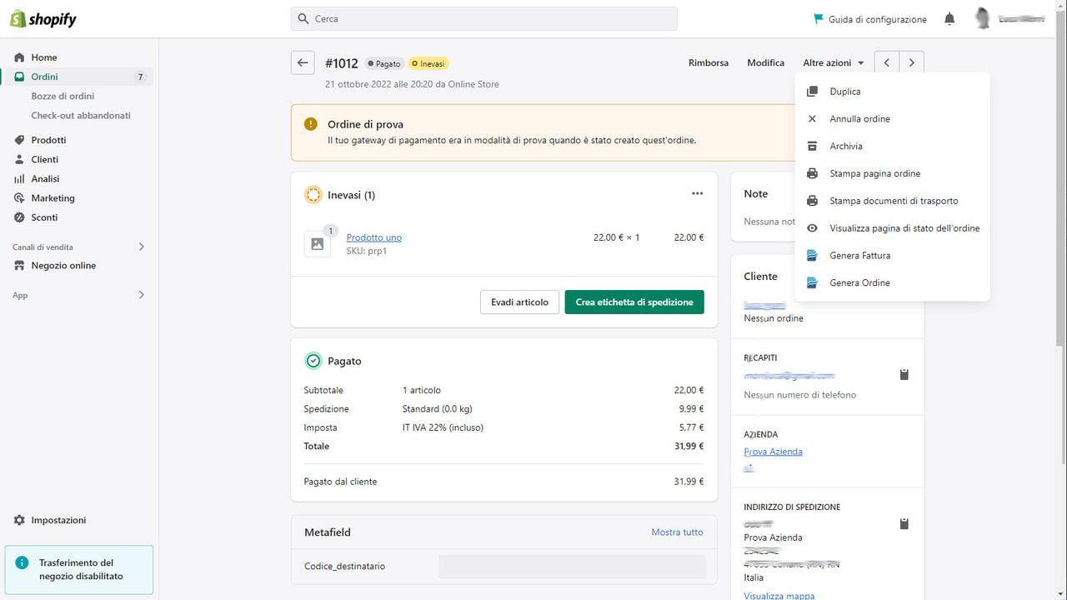The height and width of the screenshot is (600, 1067).
Task: Click the Modifica button
Action: tap(765, 62)
